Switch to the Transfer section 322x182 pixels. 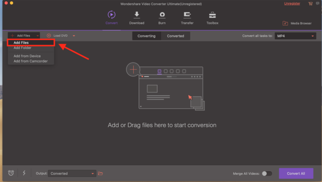187,15
